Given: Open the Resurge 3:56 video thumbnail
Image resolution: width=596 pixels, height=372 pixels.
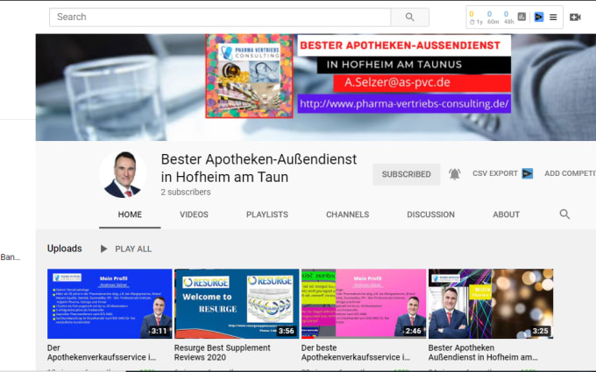Looking at the screenshot, I should click(x=237, y=304).
